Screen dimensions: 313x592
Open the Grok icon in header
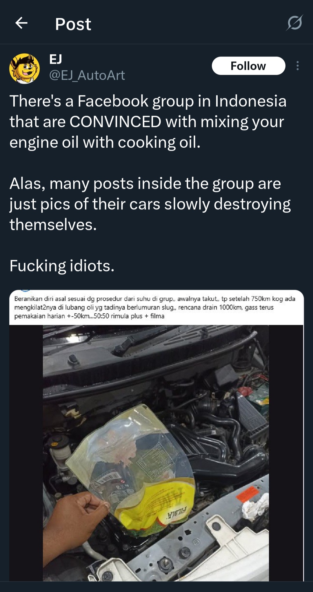pyautogui.click(x=294, y=23)
